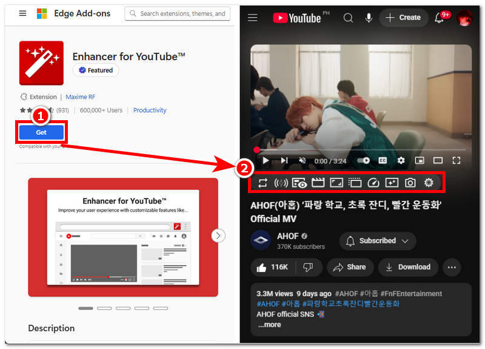485x349 pixels.
Task: Click the Enhancer for YouTube extension icon
Action: point(41,63)
